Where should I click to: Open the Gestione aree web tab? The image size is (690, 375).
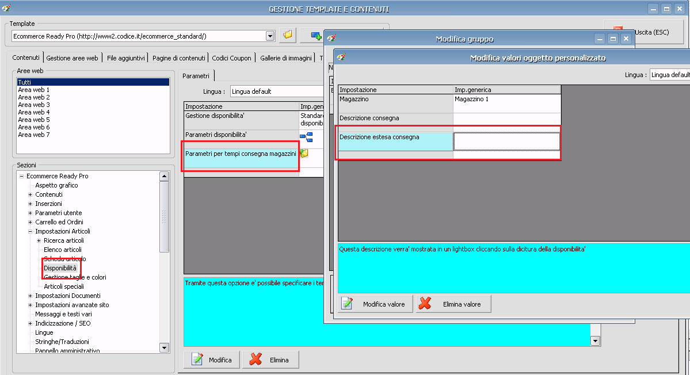click(72, 58)
